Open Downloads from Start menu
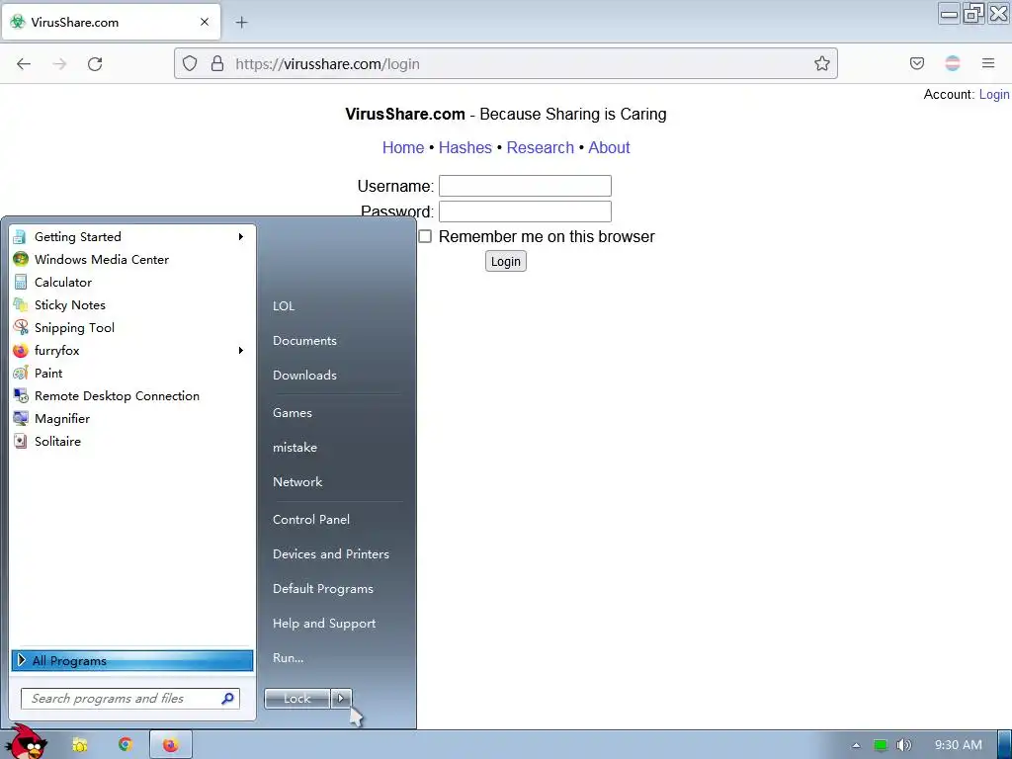Screen dimensions: 1012x759 304,375
